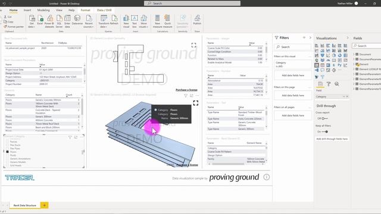The height and width of the screenshot is (214, 381).
Task: Open the View ribbon tab
Action: [59, 10]
